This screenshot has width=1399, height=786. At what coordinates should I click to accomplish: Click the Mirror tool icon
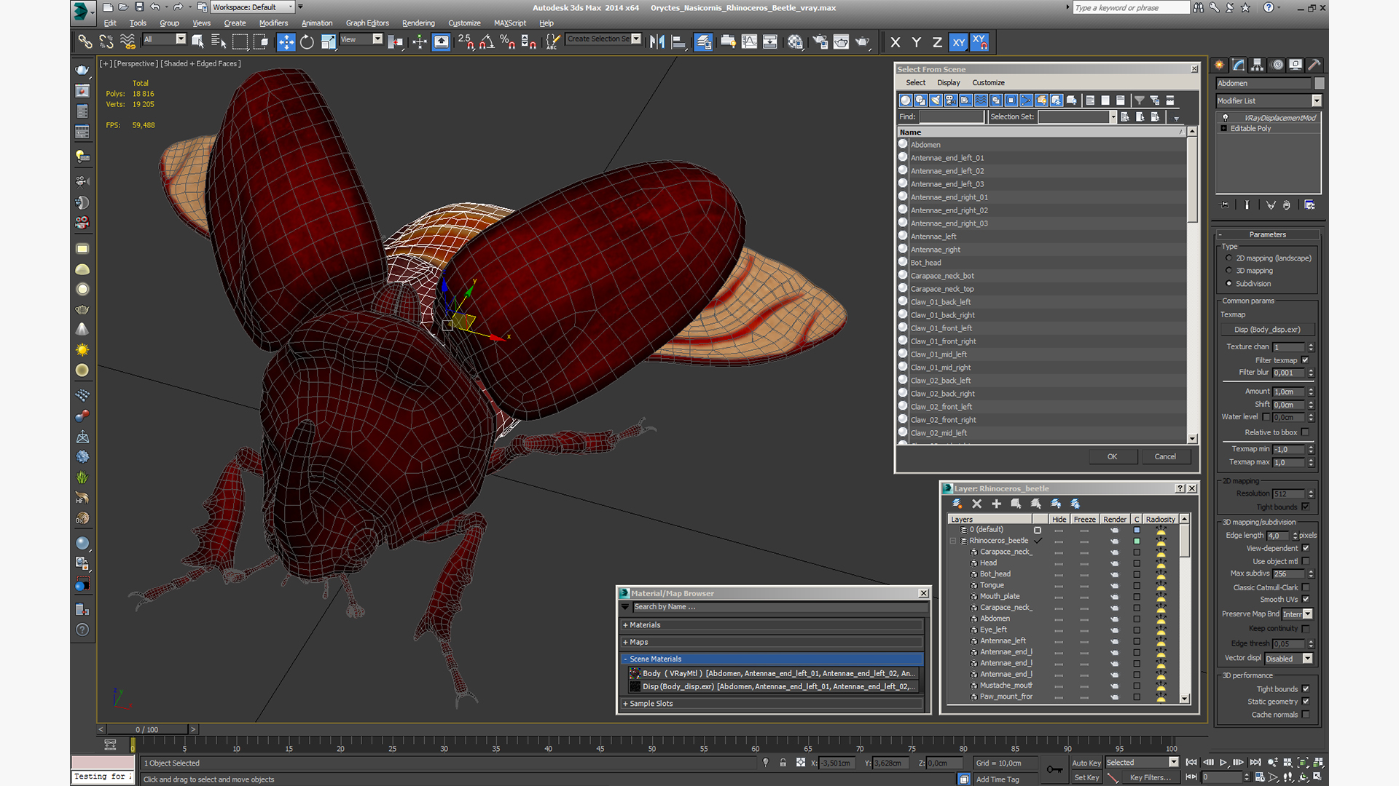(657, 42)
